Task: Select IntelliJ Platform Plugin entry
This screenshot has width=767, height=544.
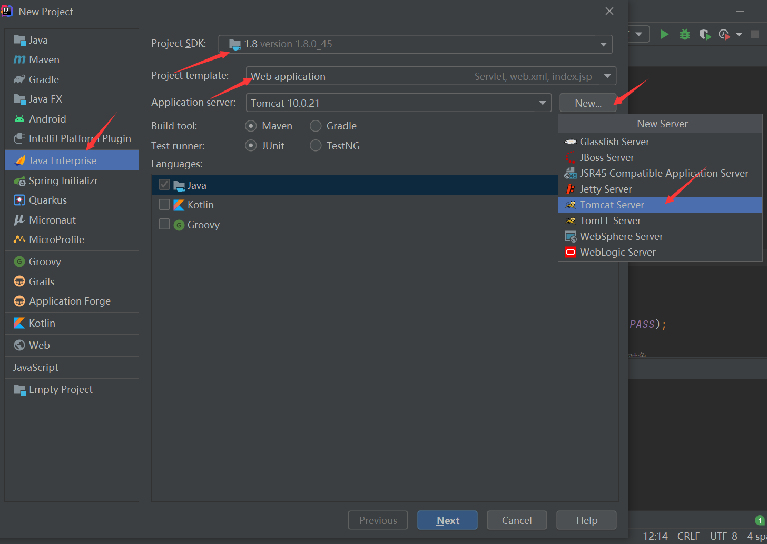Action: [72, 138]
